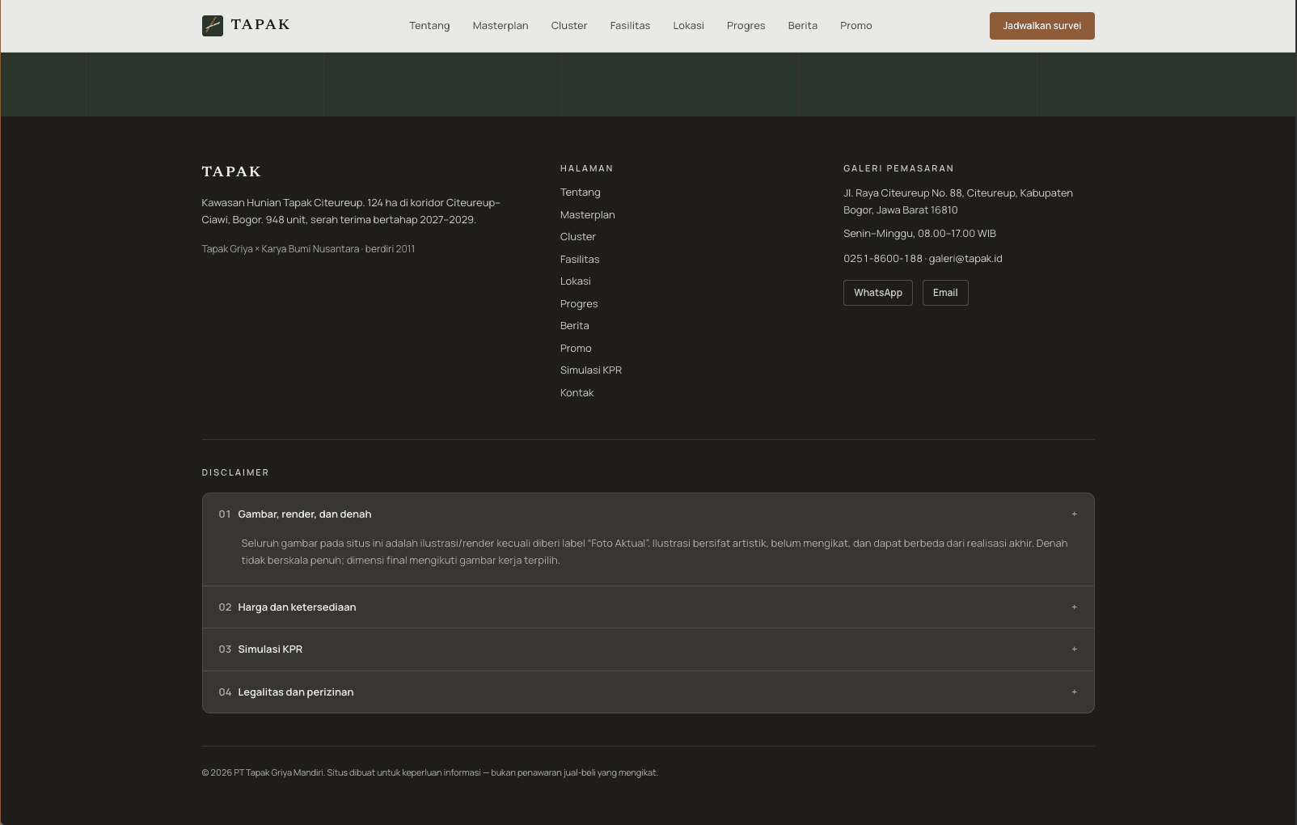This screenshot has height=825, width=1297.
Task: Go to Cluster in the top navigation
Action: 569,26
